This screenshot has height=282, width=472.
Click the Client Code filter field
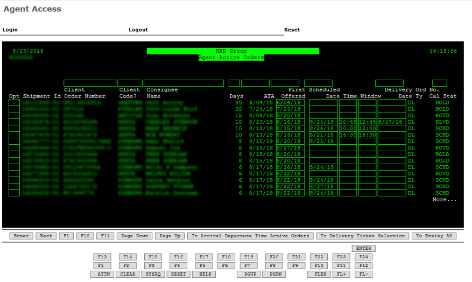coord(130,83)
